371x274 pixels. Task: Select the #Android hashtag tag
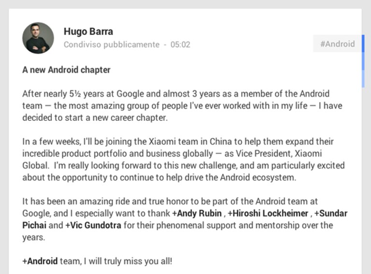click(338, 44)
